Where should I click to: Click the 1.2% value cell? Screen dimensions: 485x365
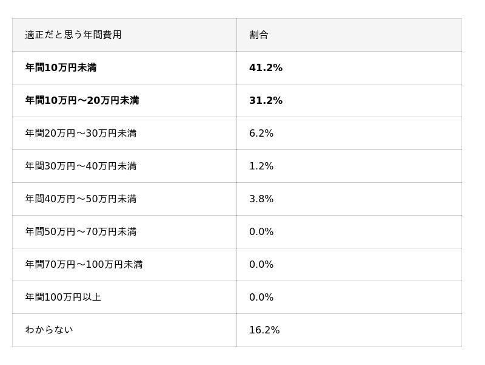(x=261, y=166)
